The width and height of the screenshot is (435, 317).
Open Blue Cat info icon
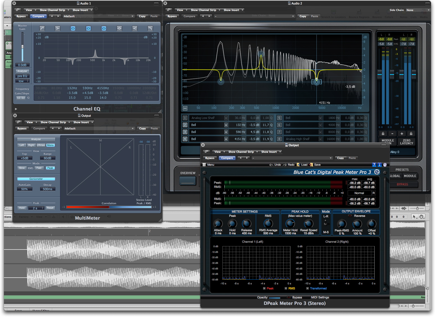pos(379,165)
